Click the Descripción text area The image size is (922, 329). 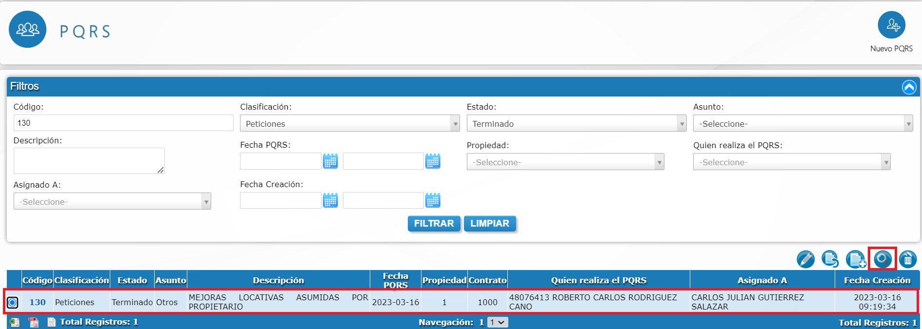89,161
